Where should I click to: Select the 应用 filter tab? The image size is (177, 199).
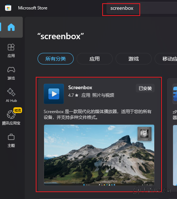pos(95,59)
